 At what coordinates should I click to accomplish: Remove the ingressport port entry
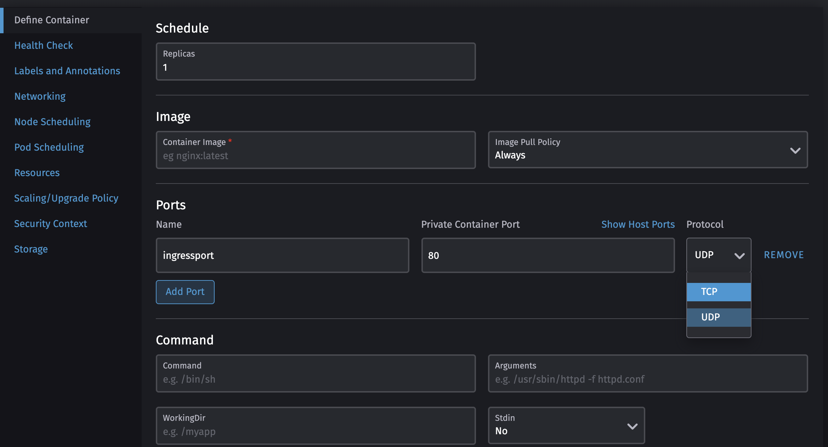[783, 255]
